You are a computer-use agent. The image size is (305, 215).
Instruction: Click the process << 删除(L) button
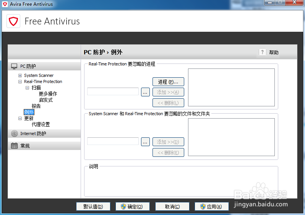pos(168,103)
